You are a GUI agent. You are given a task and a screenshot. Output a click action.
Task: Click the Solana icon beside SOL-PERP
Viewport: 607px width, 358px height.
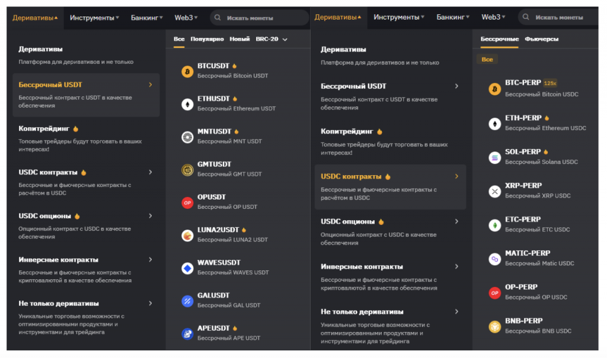click(494, 157)
